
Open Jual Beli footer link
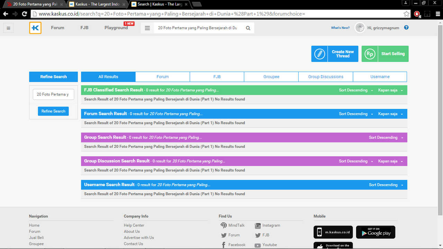36,238
